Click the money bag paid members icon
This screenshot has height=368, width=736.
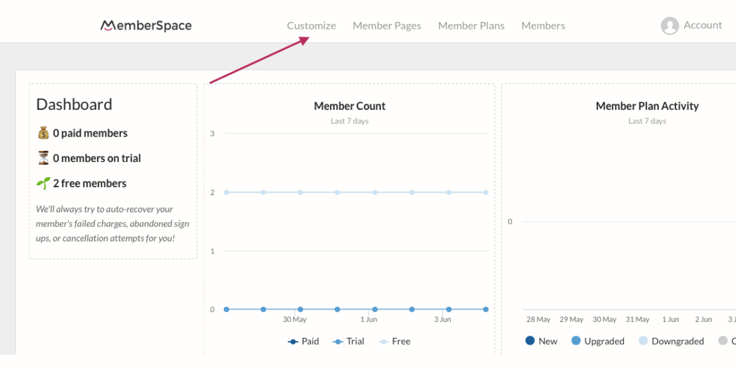[43, 133]
